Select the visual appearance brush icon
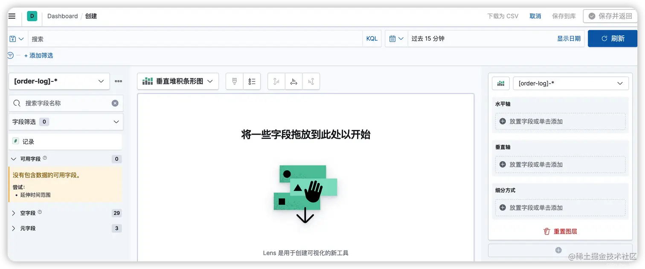645x269 pixels. click(234, 81)
